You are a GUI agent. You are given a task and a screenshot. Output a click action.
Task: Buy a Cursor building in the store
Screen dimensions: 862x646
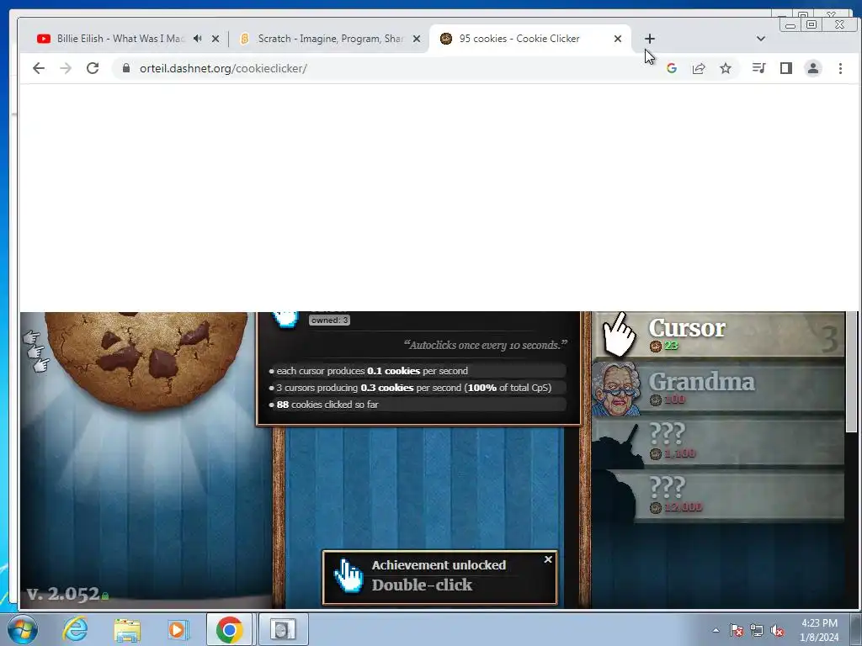click(x=718, y=334)
